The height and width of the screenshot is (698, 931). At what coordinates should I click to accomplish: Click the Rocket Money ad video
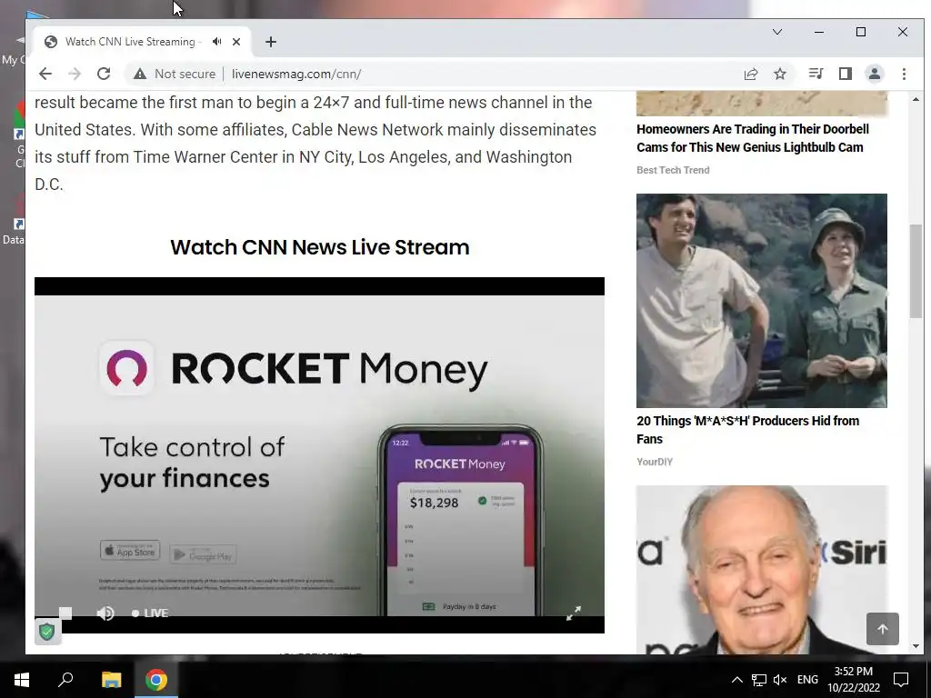[x=319, y=455]
